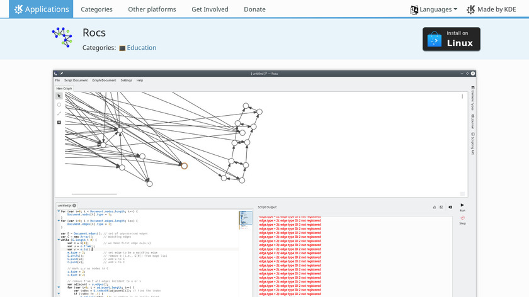This screenshot has height=297, width=529.
Task: Open the Journal side panel
Action: click(x=473, y=121)
